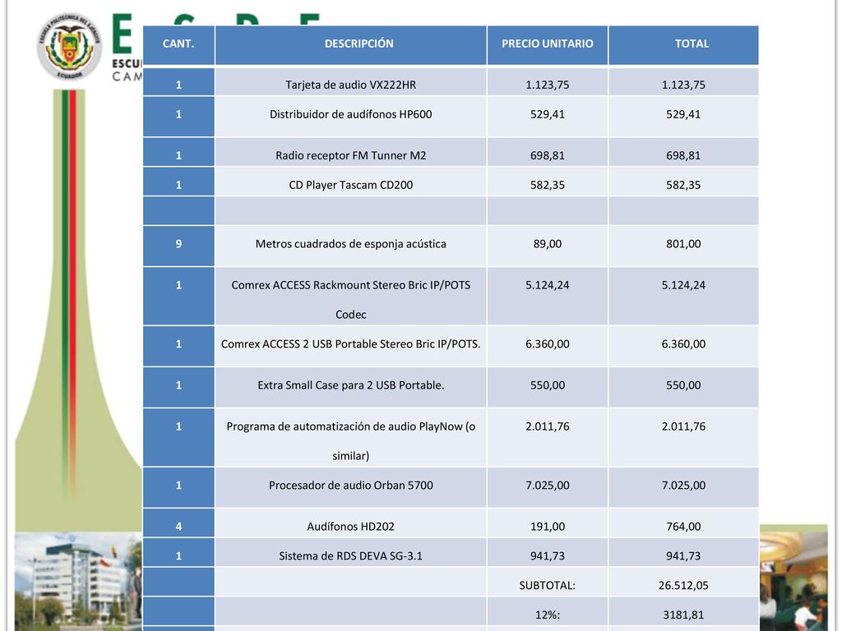
Task: Click Procesador de audio Orban 5700 cell
Action: [350, 488]
